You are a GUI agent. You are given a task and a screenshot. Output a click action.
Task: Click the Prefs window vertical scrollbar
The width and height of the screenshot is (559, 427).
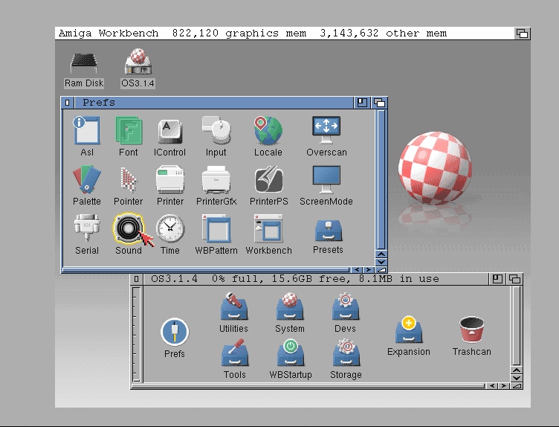click(x=381, y=179)
